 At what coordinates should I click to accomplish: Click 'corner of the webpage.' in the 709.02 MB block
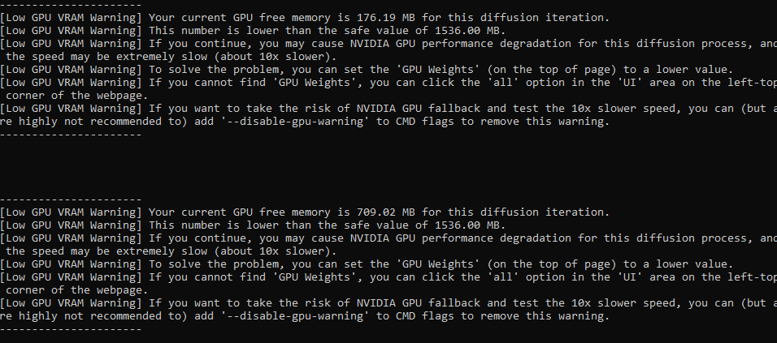[77, 290]
